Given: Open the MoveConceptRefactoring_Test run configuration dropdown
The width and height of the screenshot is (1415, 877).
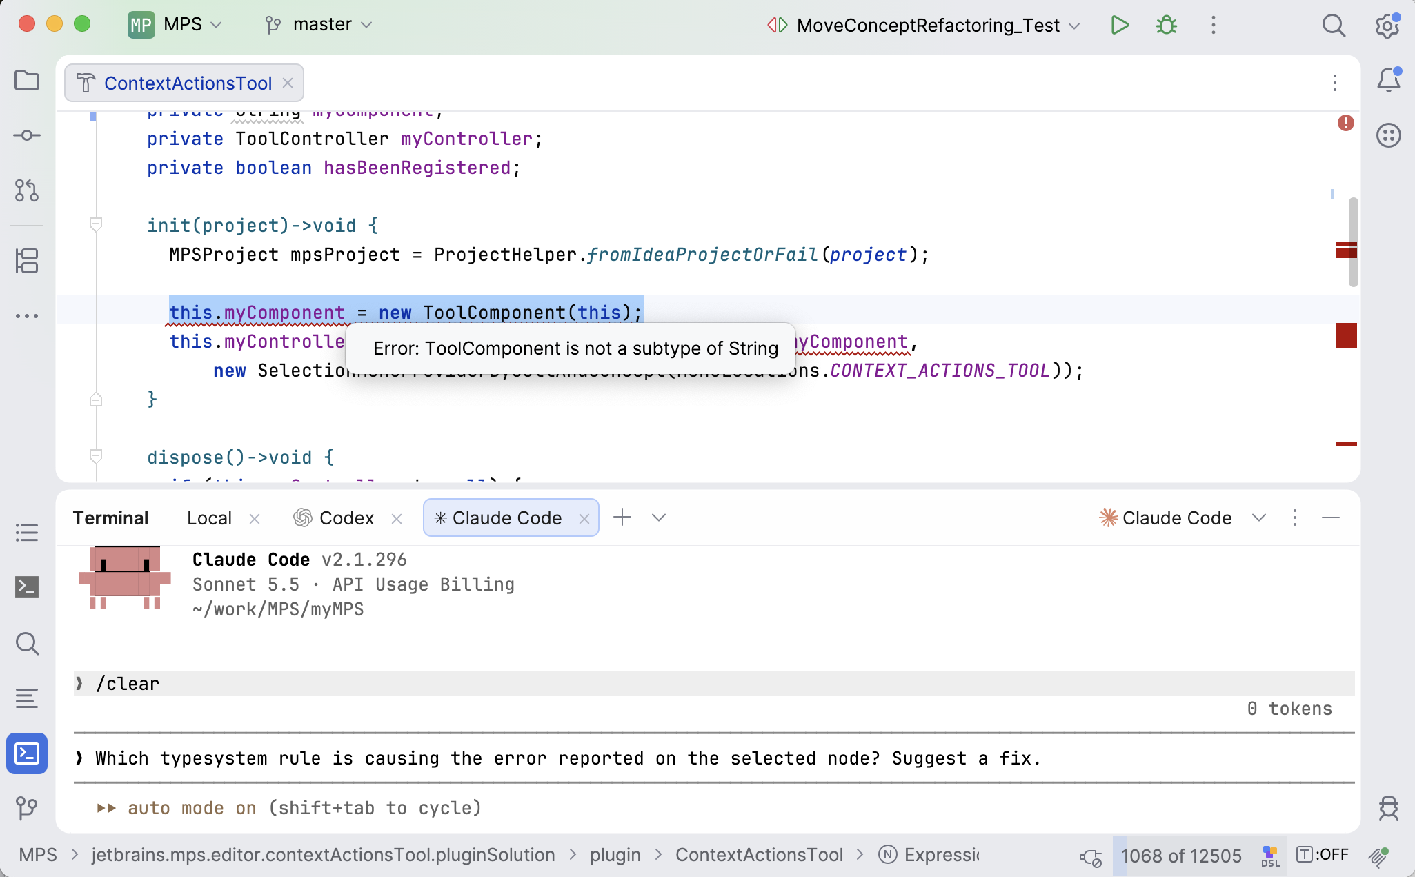Looking at the screenshot, I should point(923,26).
